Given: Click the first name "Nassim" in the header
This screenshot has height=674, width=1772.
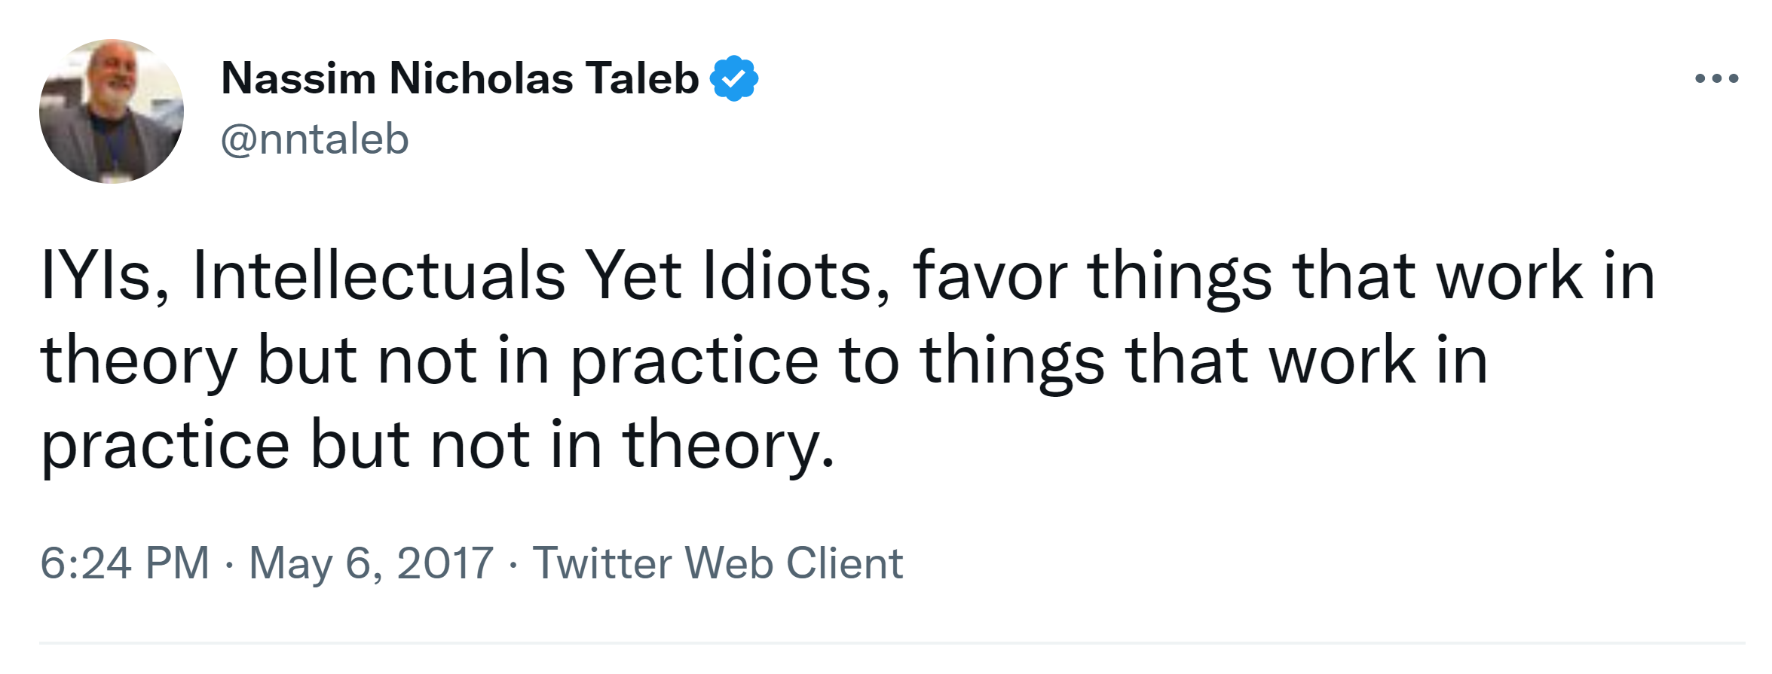Looking at the screenshot, I should [x=298, y=78].
